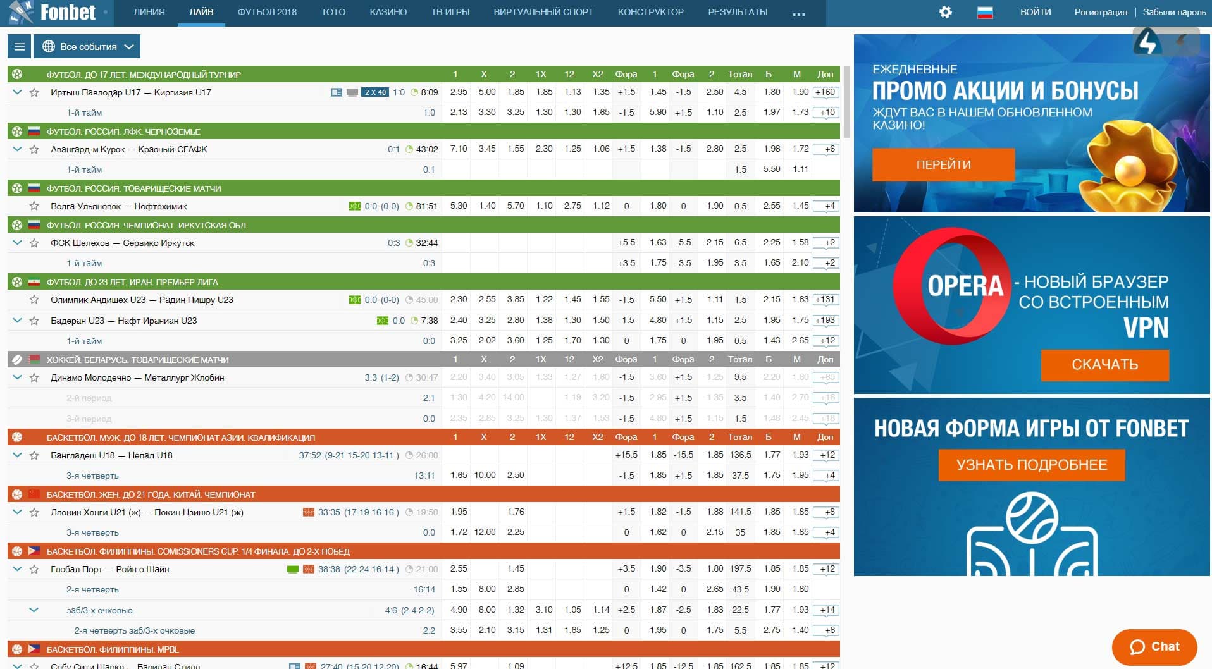Star the Олимпик Андишех U23 match
The width and height of the screenshot is (1212, 669).
[x=34, y=300]
